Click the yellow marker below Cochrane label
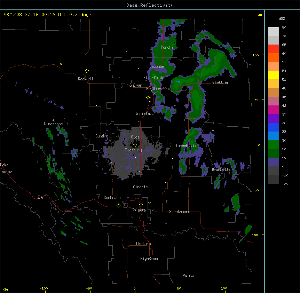300x293 pixels. [118, 205]
